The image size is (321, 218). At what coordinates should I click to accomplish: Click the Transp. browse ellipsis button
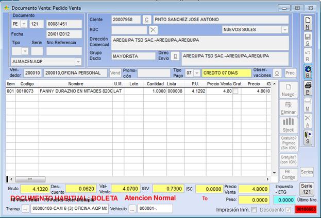point(25,209)
